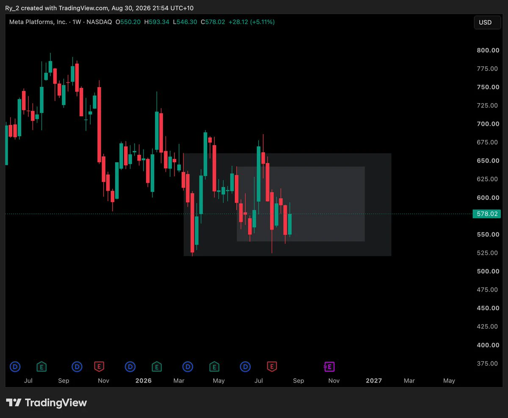Click the green earnings marker right of 2026 label

click(x=157, y=366)
